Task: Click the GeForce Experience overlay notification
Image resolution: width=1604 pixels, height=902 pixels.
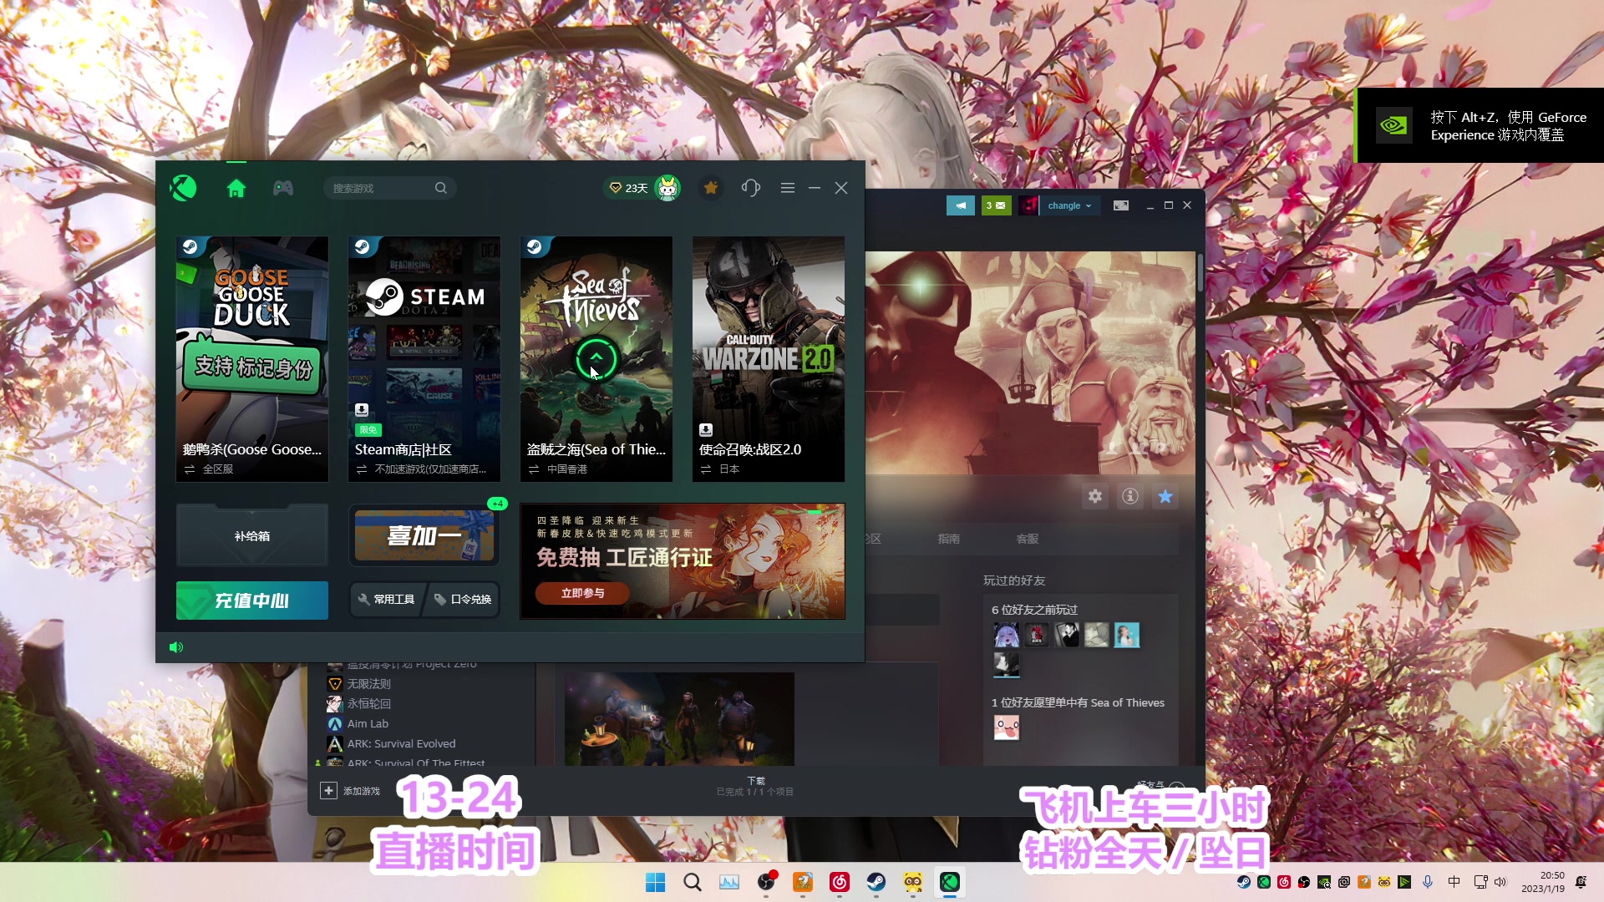Action: click(1480, 125)
